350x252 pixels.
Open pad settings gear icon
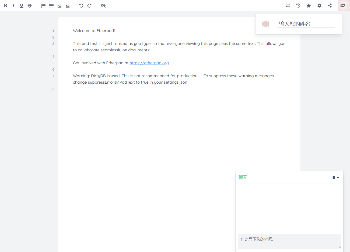tap(319, 6)
